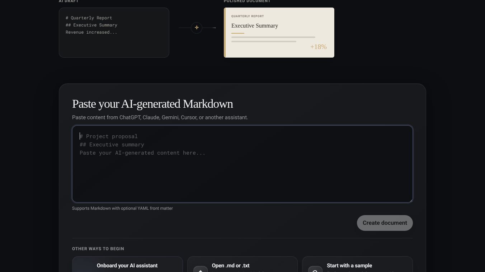Click the upload icon on Open .md or .txt card
The image size is (485, 272).
click(x=201, y=270)
